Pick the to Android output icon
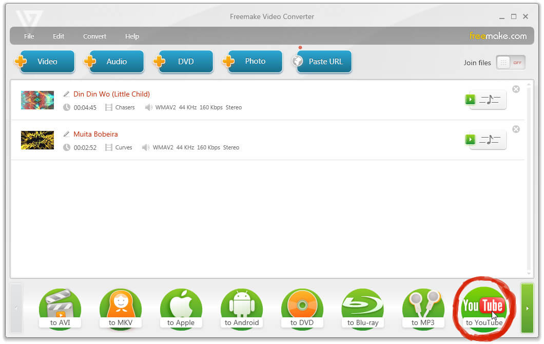 (x=242, y=309)
